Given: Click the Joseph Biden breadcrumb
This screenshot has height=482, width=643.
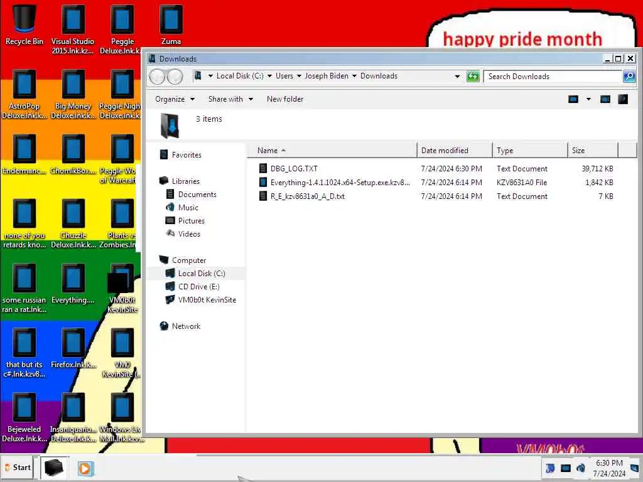Looking at the screenshot, I should pos(327,76).
